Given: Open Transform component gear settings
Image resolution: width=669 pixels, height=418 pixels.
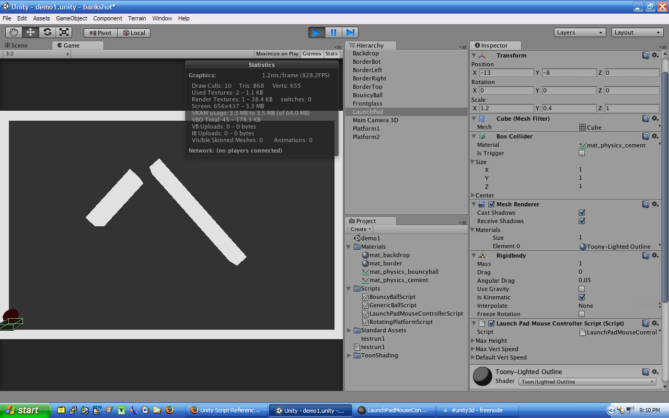Looking at the screenshot, I should point(654,55).
